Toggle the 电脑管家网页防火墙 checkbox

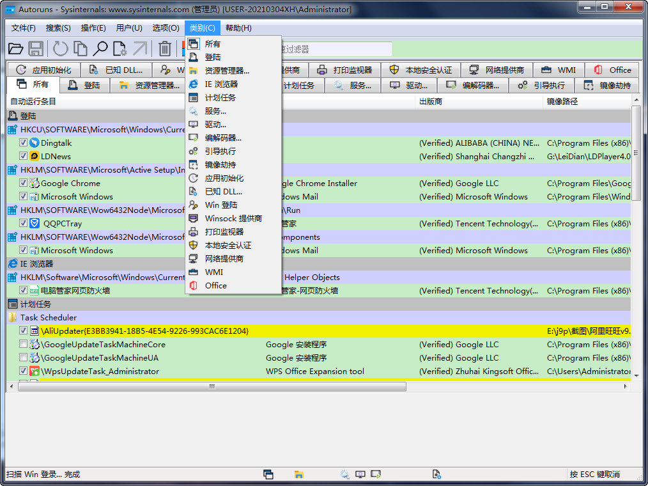pos(23,290)
